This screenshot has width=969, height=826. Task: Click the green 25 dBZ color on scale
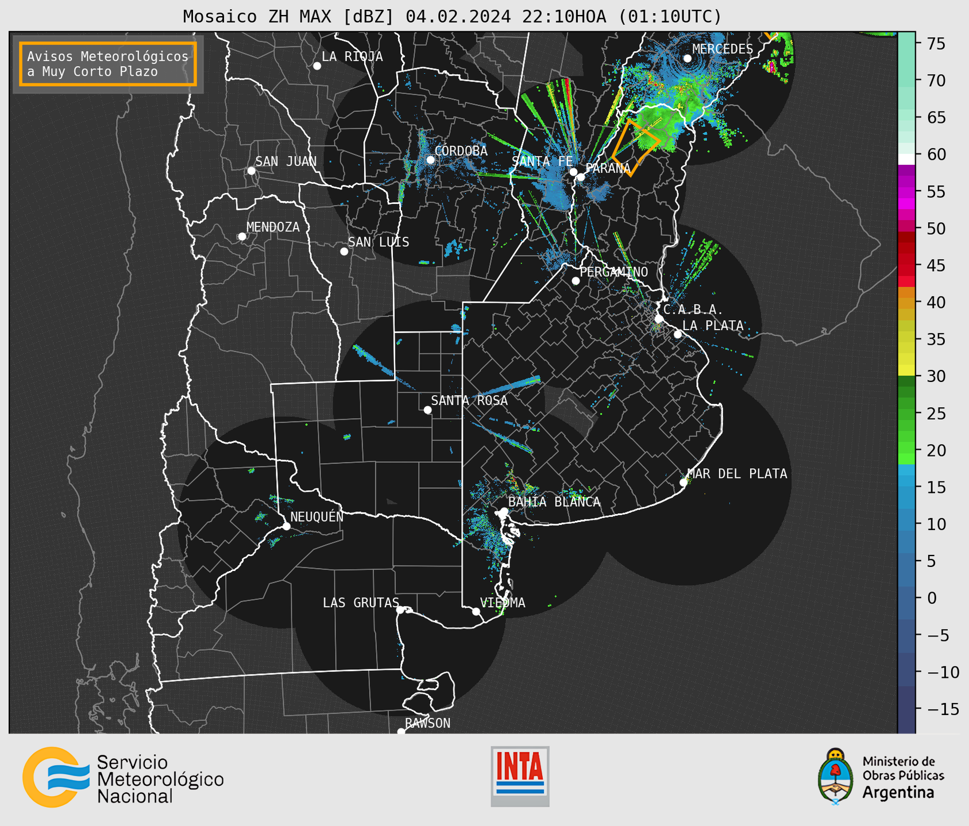pos(906,414)
